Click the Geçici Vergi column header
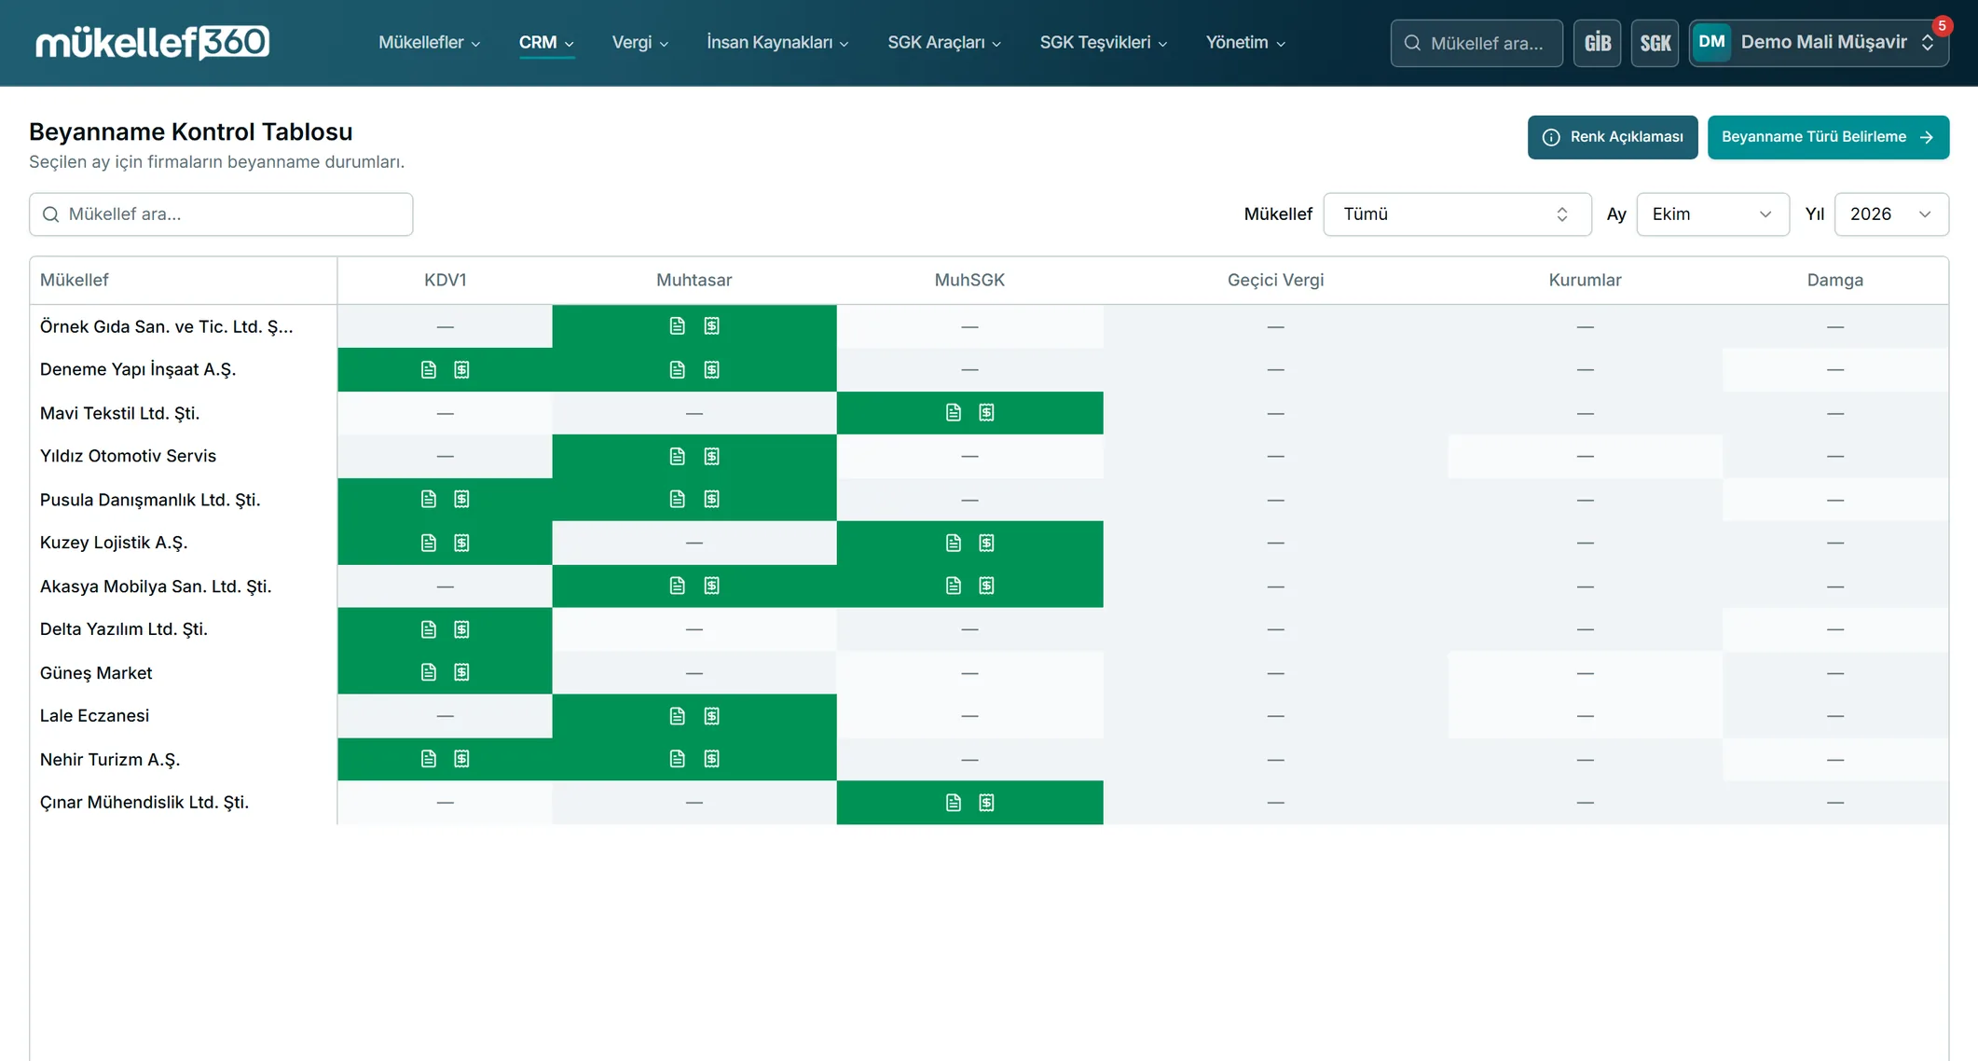The image size is (1978, 1061). click(1275, 280)
